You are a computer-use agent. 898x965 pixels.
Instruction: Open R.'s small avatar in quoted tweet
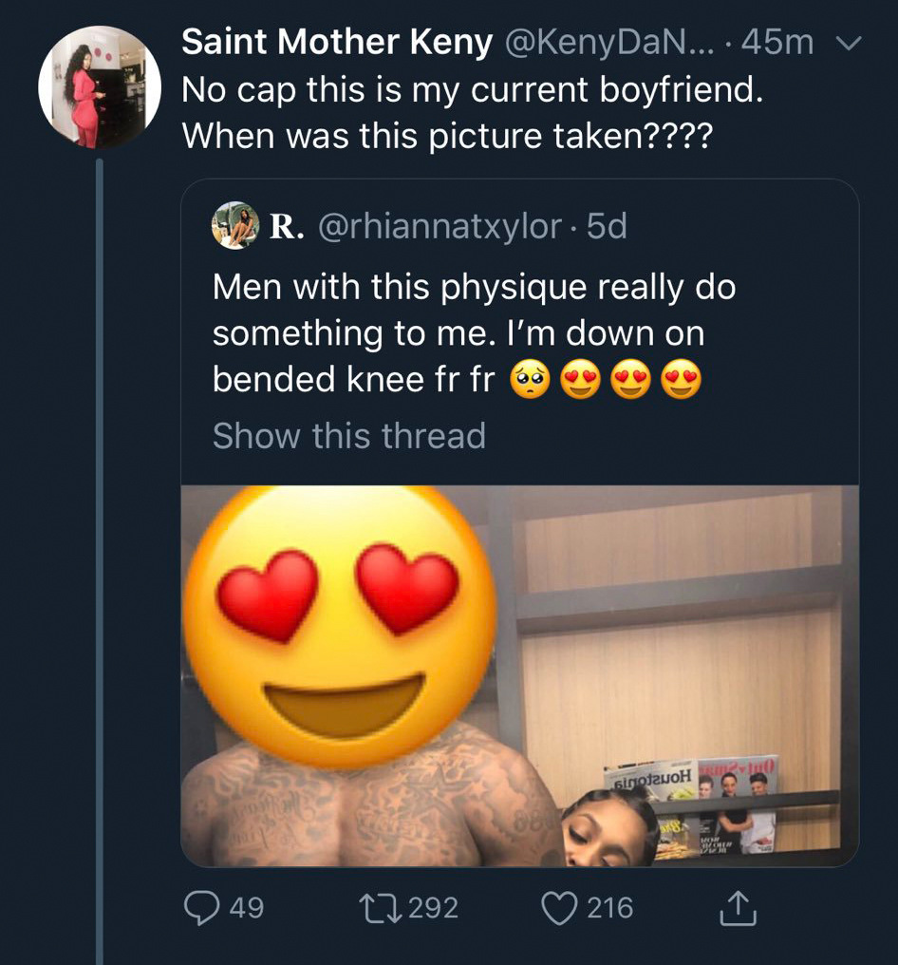tap(235, 226)
